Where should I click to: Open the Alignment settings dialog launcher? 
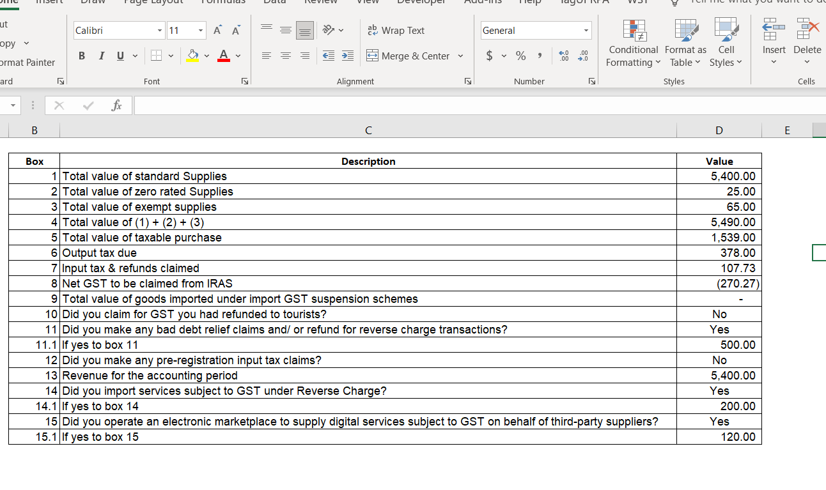(x=468, y=82)
